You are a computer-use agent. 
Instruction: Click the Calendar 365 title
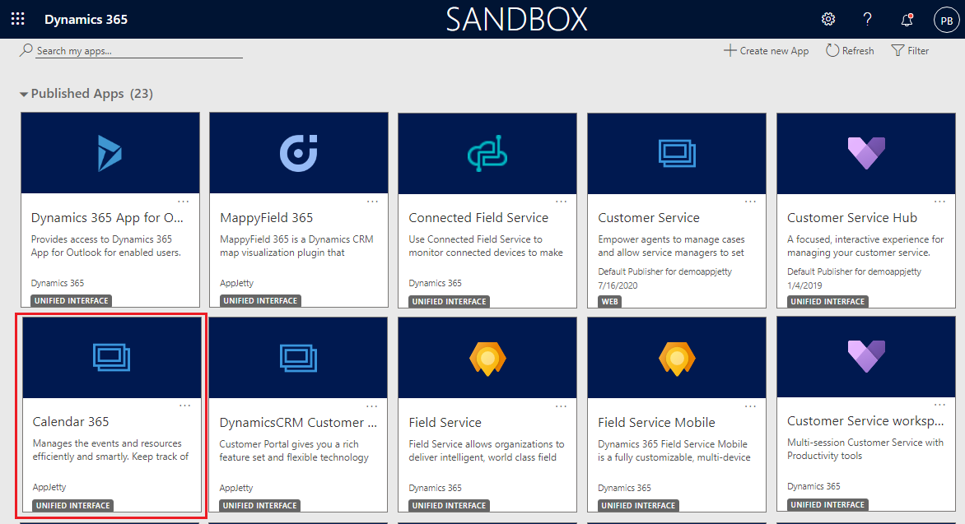pos(71,422)
